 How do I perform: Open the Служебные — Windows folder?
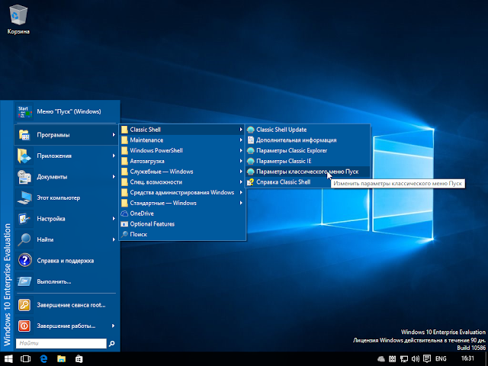[182, 172]
